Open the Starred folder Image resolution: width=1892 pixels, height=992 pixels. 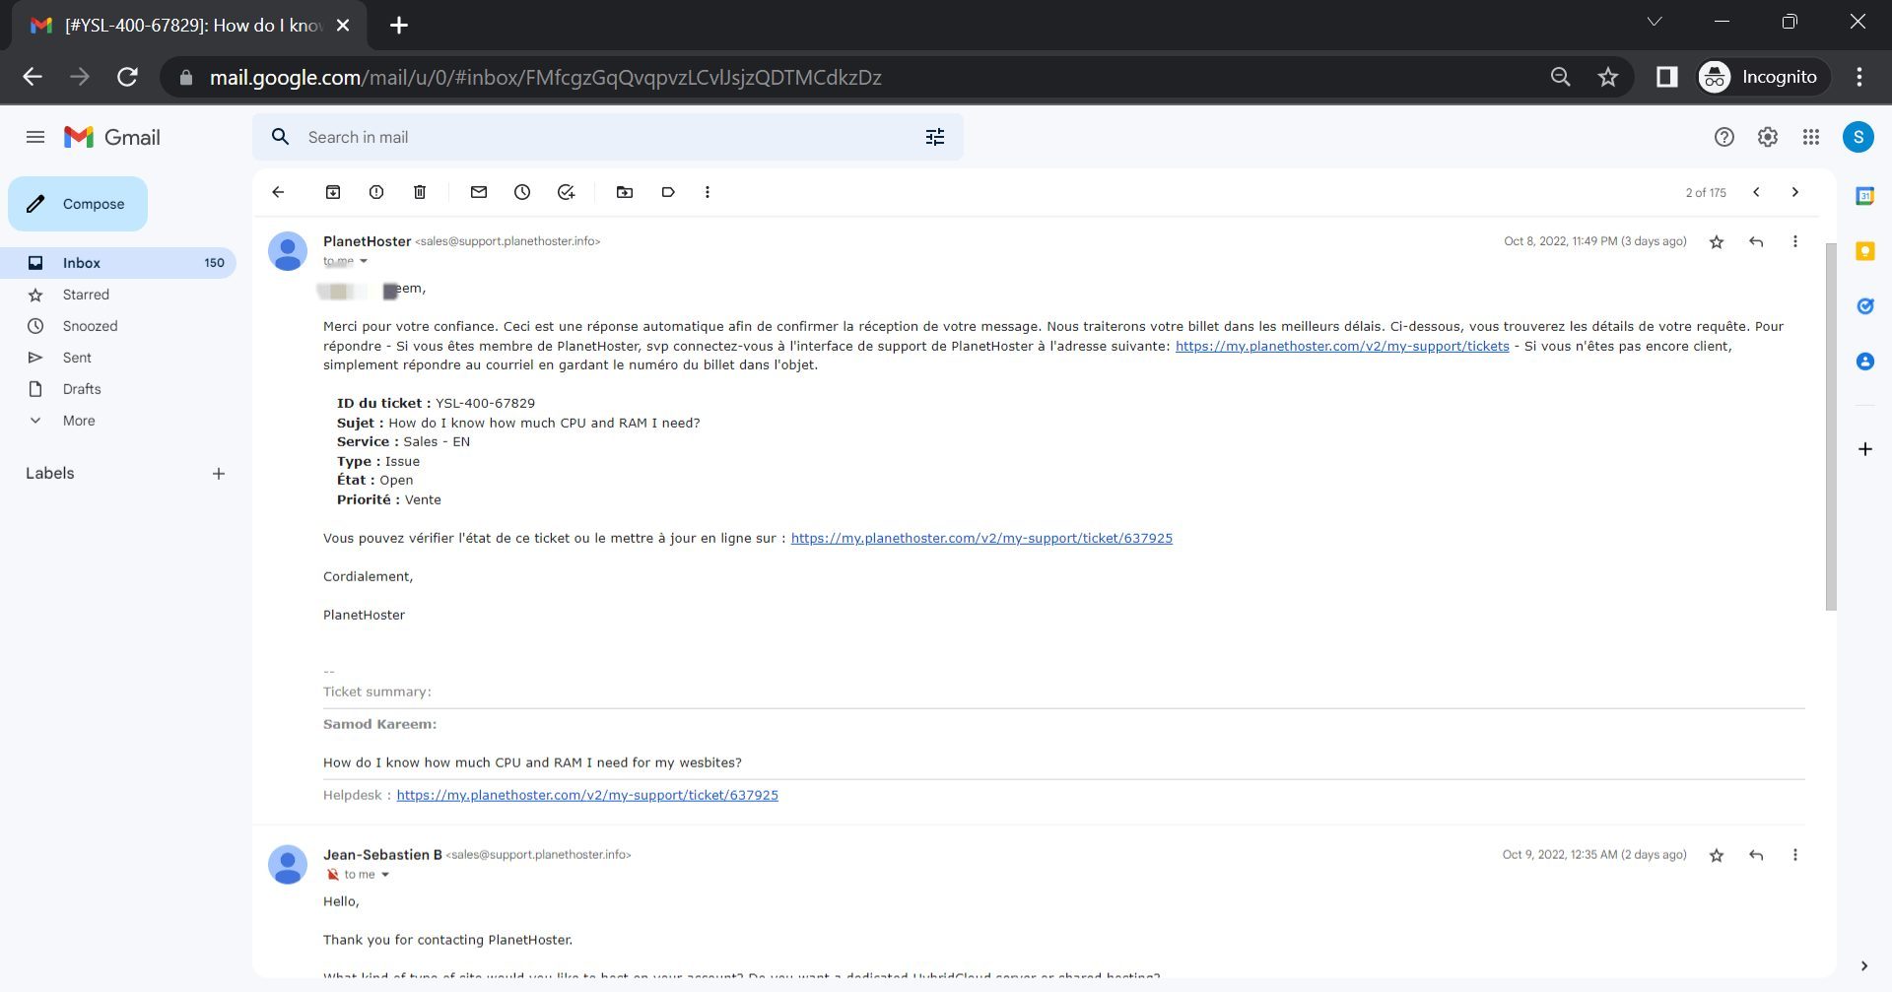pyautogui.click(x=86, y=295)
